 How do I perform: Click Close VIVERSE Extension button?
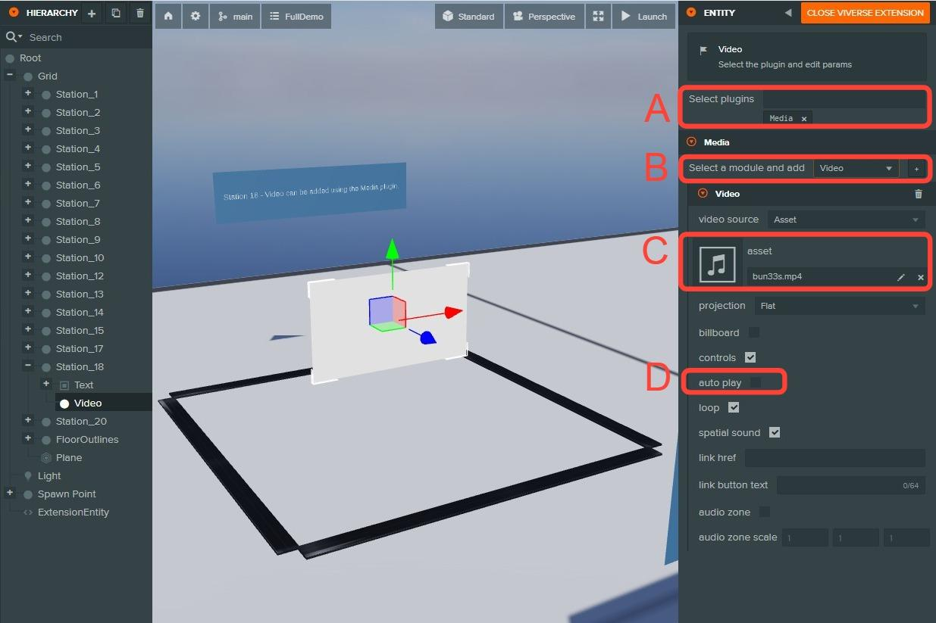[865, 13]
